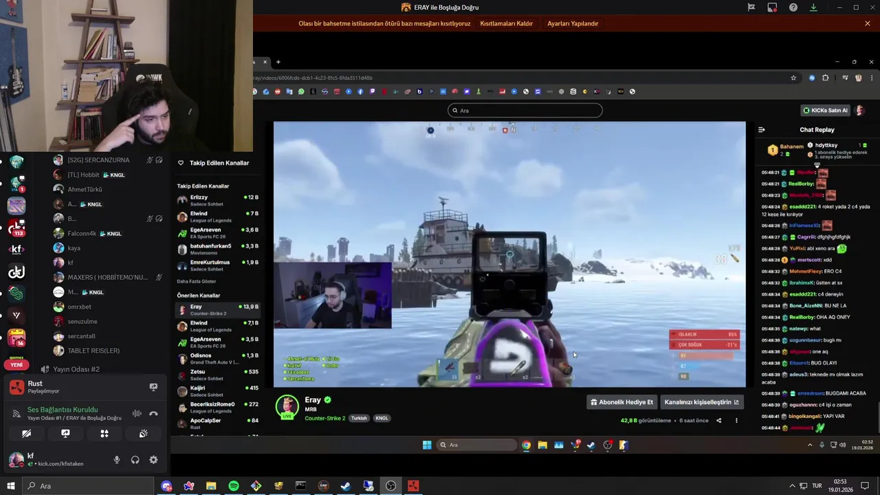Screen dimensions: 880x495
Task: Open batuhanfurkan5 followed channel
Action: tap(217, 249)
